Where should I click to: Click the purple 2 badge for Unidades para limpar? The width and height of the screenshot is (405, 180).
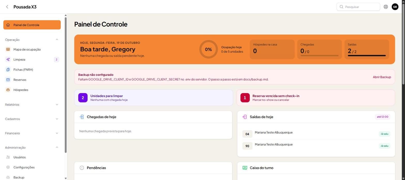(x=83, y=98)
